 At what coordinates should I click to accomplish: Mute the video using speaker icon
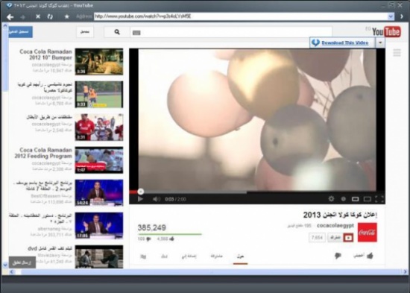[156, 199]
